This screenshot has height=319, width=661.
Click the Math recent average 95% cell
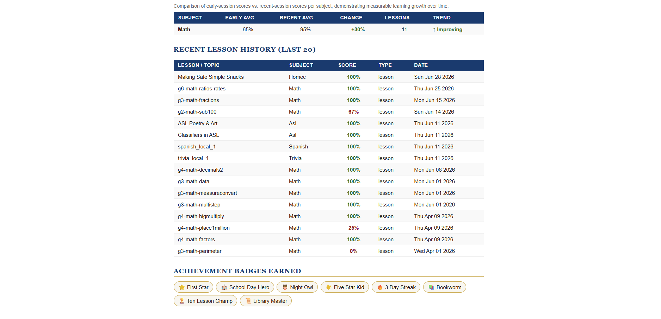(x=305, y=30)
